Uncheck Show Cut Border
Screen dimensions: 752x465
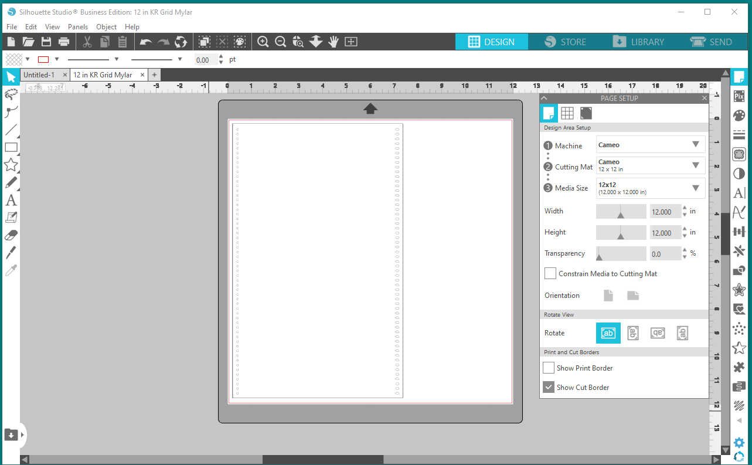pos(549,387)
